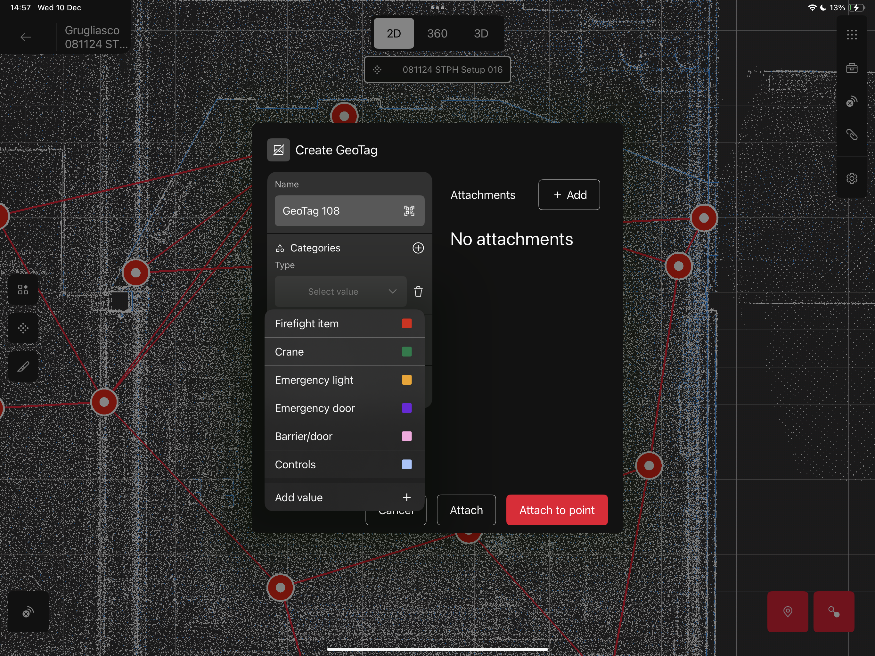Go back with the arrow icon

pos(26,37)
